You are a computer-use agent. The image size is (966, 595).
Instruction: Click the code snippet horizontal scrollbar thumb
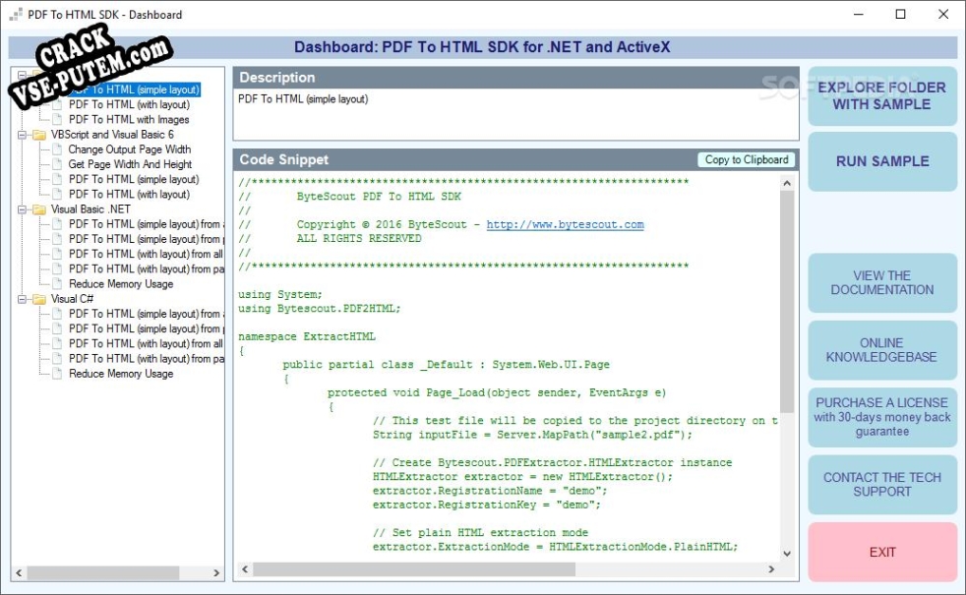tap(413, 569)
